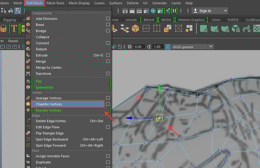This screenshot has height=168, width=260.
Task: Open Connect option box
Action: coord(108,43)
